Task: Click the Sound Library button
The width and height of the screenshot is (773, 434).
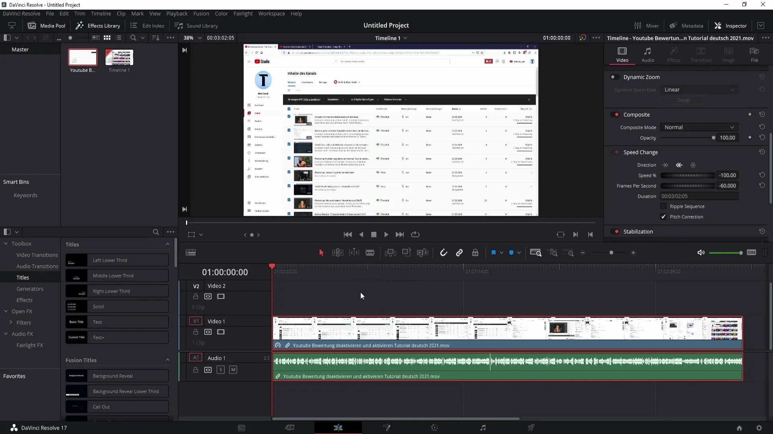Action: pyautogui.click(x=196, y=25)
